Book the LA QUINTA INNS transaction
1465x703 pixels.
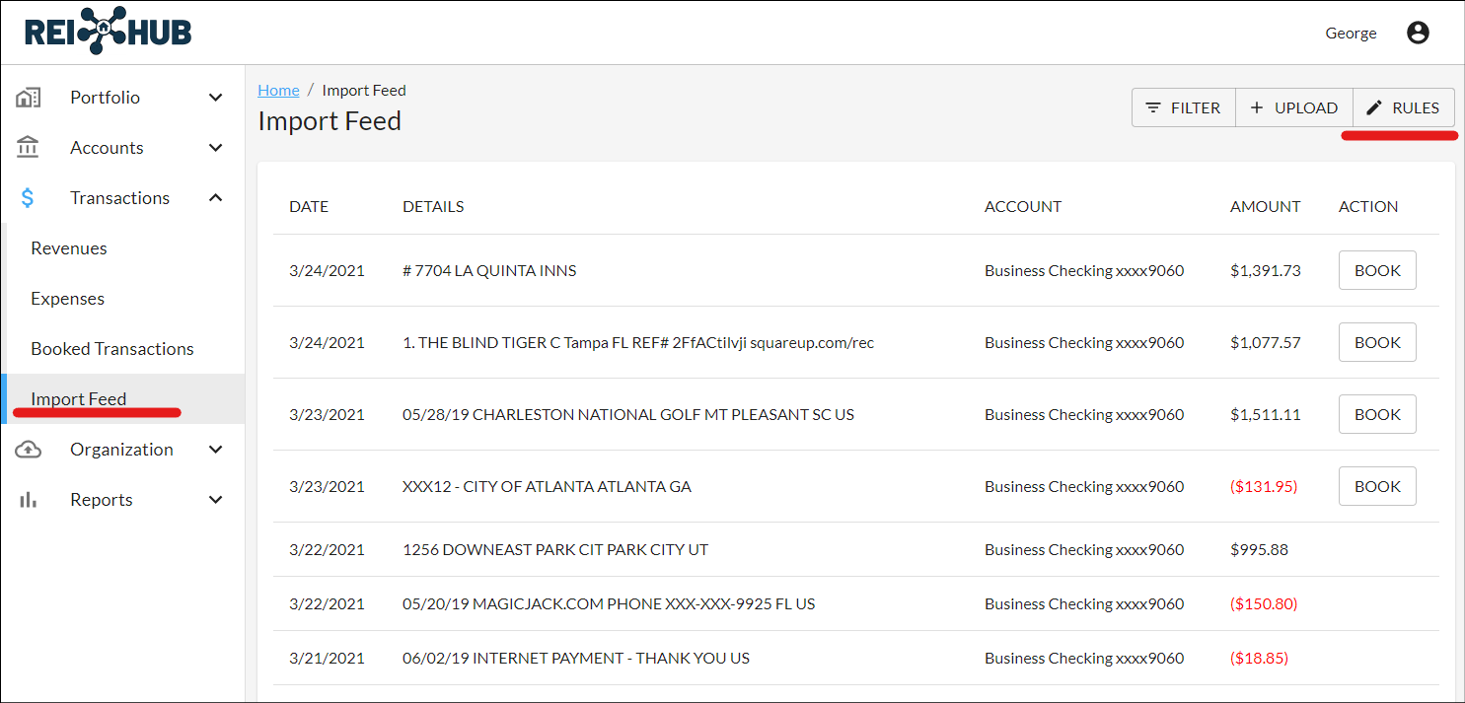(x=1377, y=270)
